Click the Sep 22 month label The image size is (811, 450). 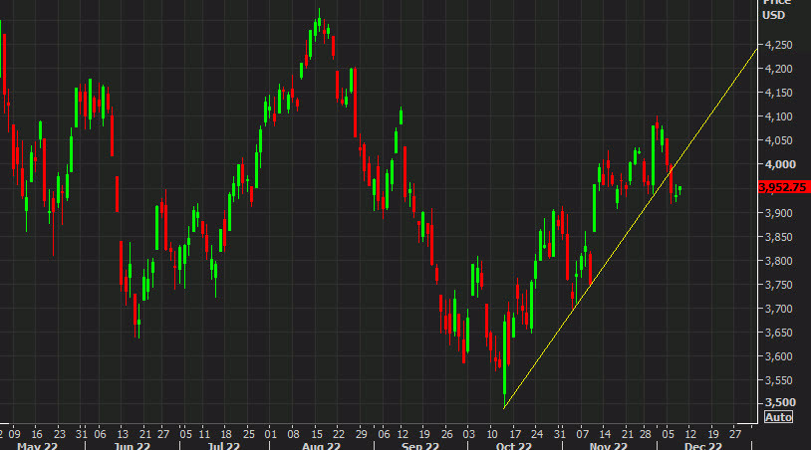420,445
